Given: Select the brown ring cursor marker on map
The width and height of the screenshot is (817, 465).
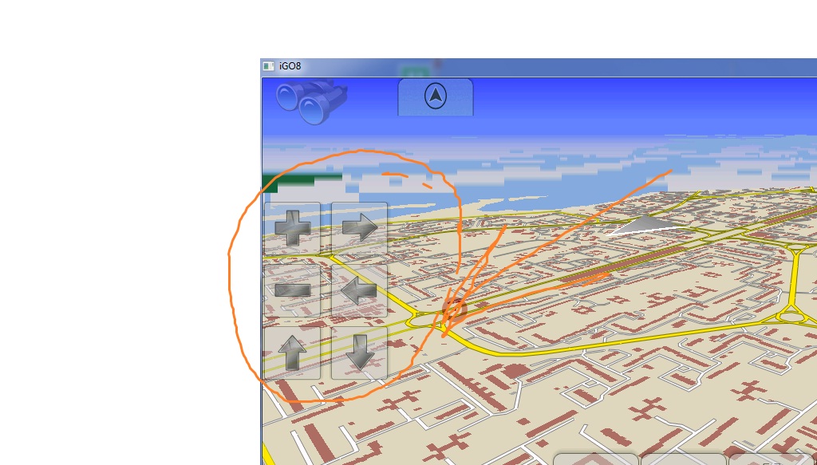Looking at the screenshot, I should (x=454, y=308).
